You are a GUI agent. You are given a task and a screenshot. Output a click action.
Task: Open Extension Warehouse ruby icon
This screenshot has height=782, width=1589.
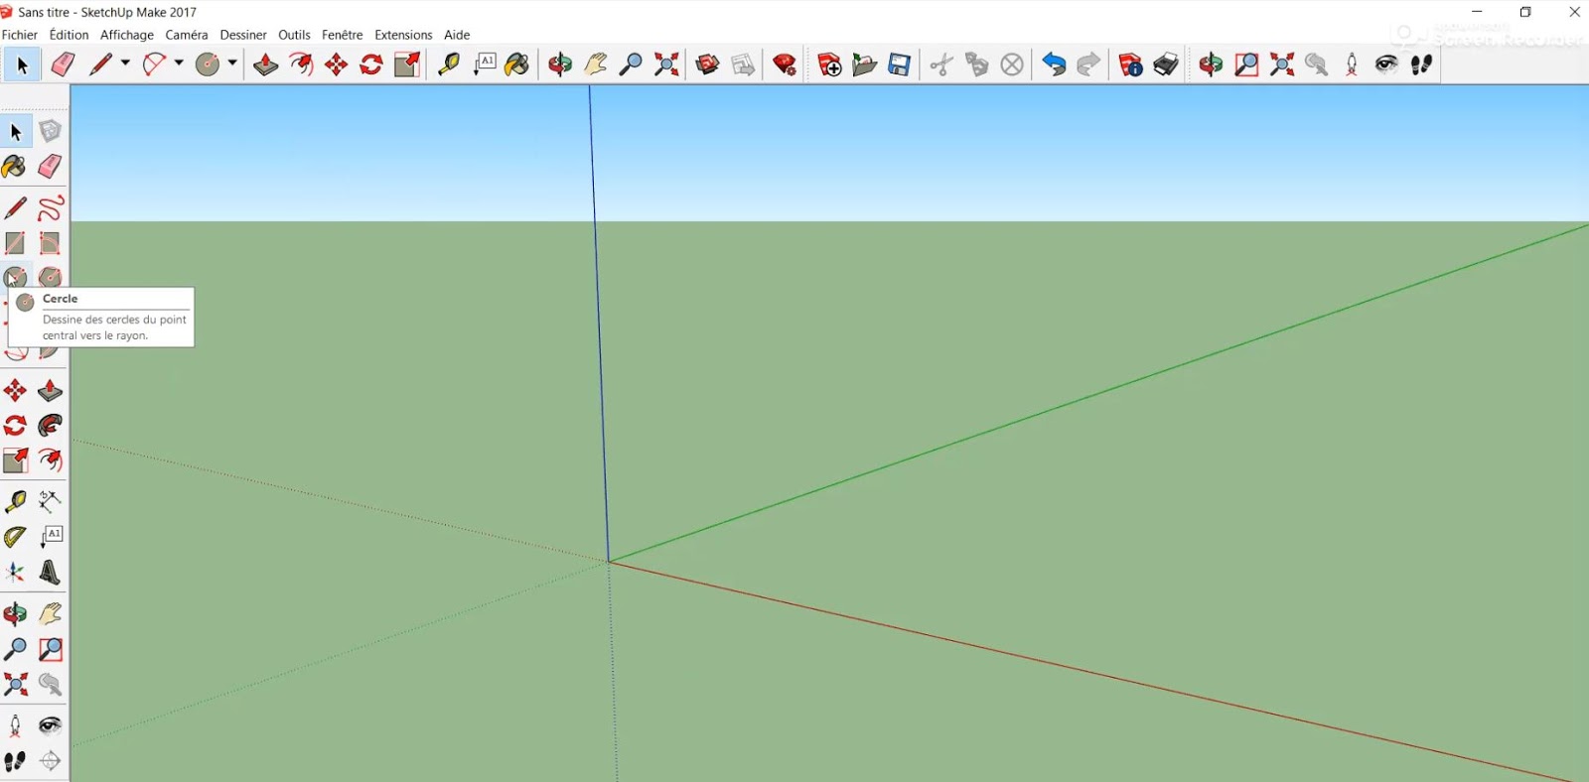[x=785, y=65]
